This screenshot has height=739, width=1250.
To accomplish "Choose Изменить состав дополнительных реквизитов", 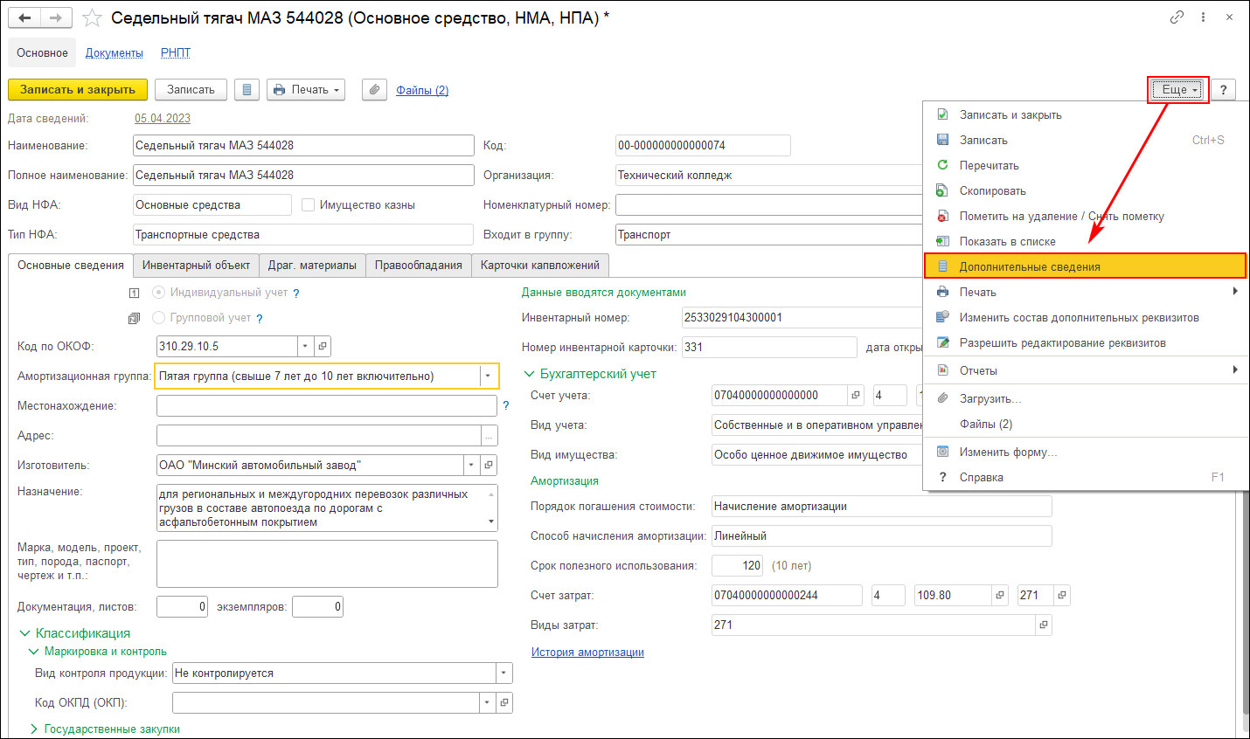I will point(1084,317).
